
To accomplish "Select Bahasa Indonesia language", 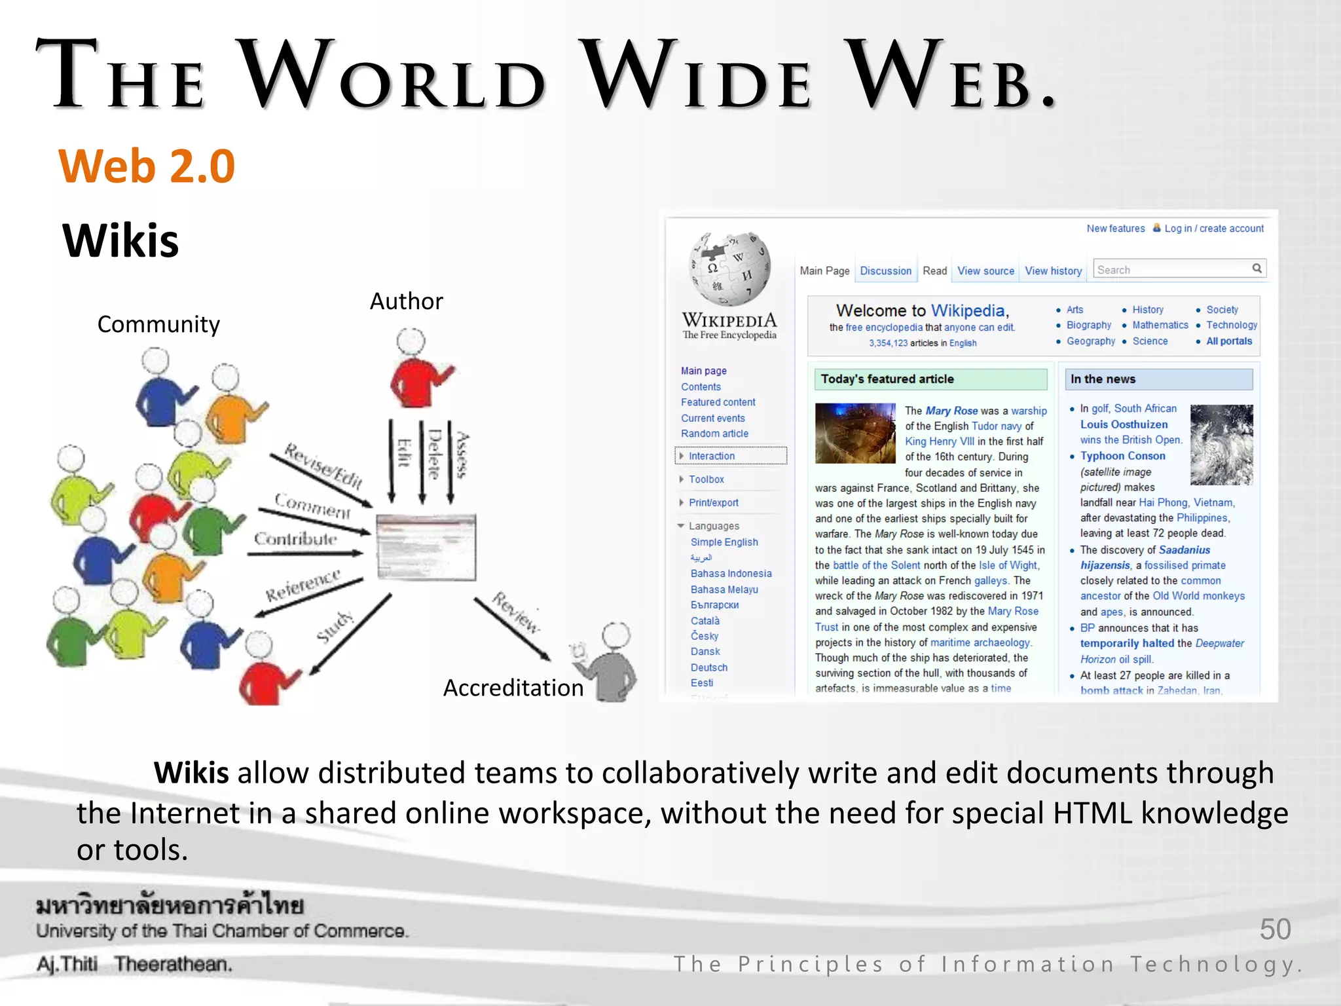I will click(731, 574).
